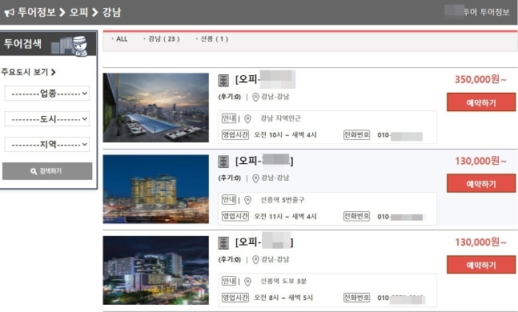518x312 pixels.
Task: Click the text 오전 11시 ~ 새벽 4시
Action: click(285, 217)
